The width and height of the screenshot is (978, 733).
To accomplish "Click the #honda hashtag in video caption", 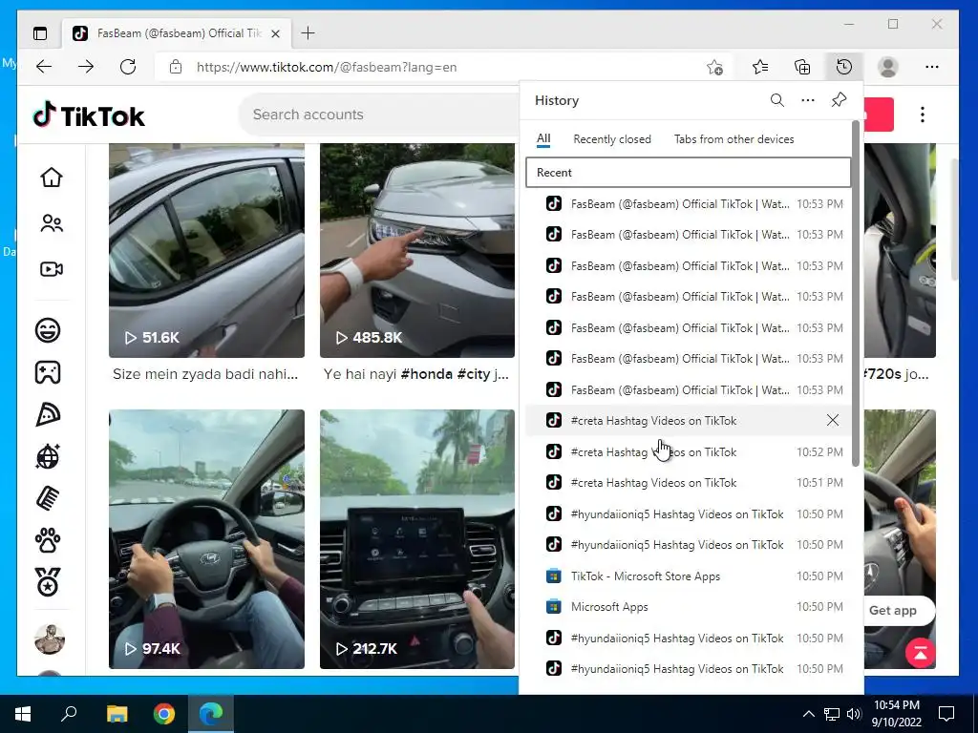I will (x=427, y=374).
